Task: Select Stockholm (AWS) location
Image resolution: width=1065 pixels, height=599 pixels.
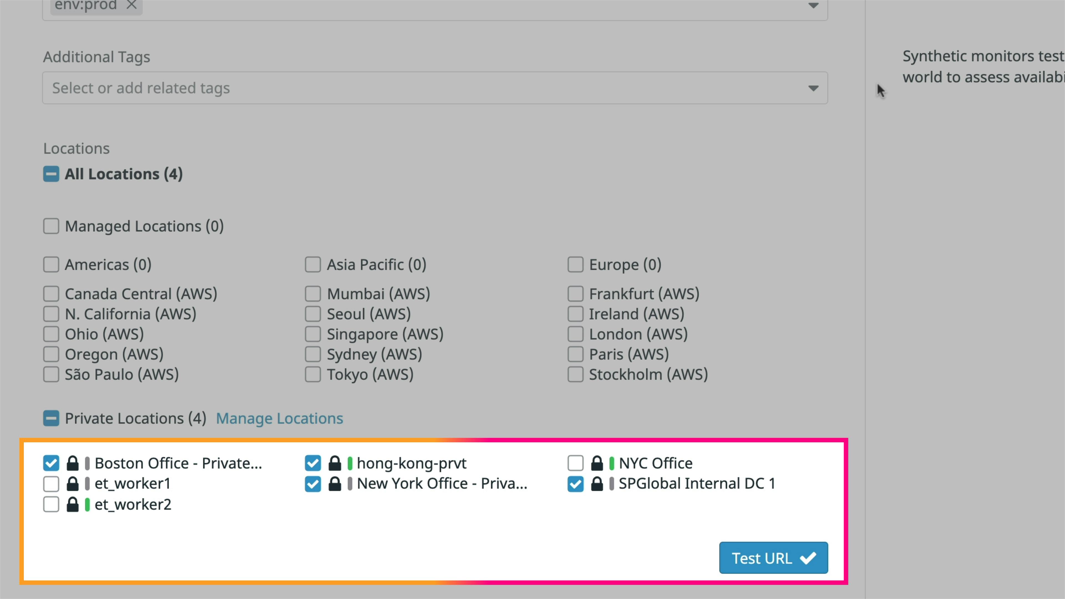Action: tap(575, 375)
